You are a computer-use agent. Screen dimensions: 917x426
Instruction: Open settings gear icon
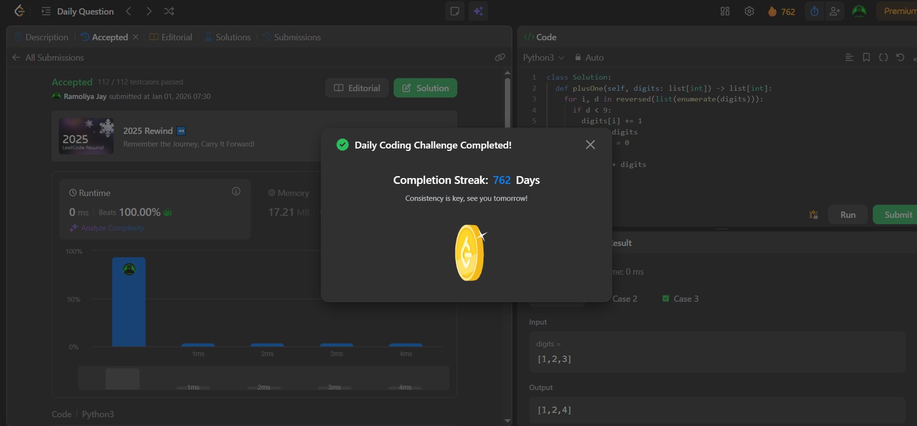[749, 11]
